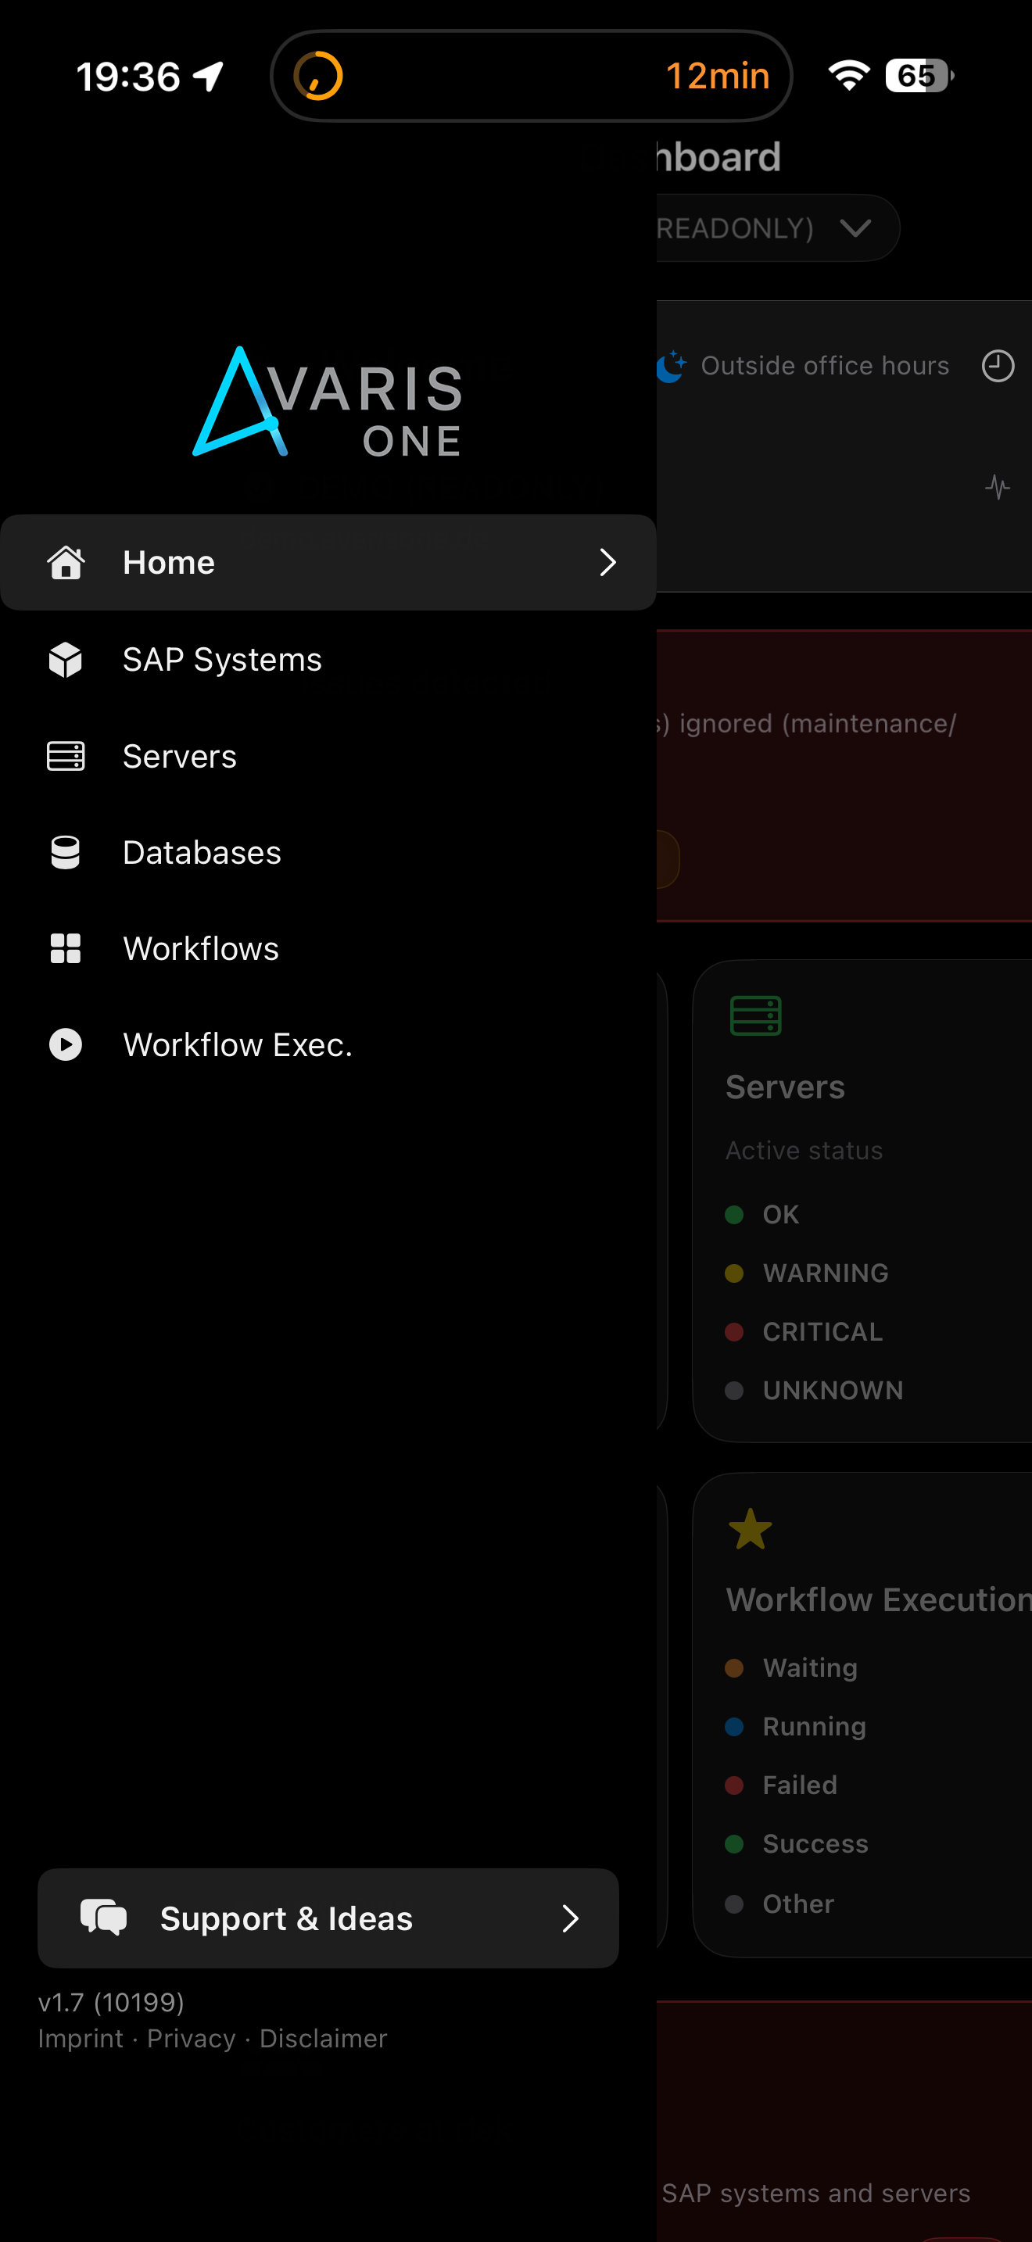Open Support & Ideas
Viewport: 1032px width, 2242px height.
tap(328, 1918)
